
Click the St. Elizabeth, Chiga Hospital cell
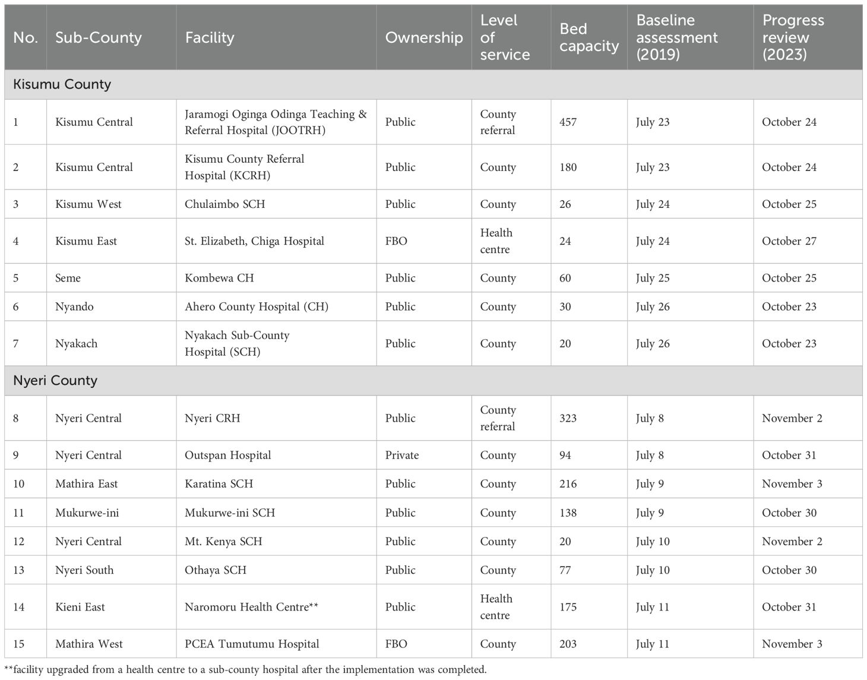click(x=254, y=241)
